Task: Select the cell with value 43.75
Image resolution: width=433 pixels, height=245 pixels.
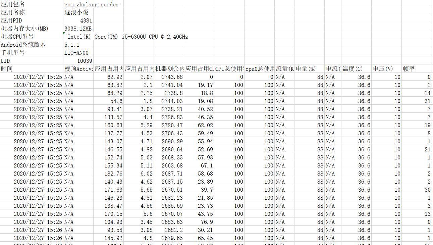Action: pos(199,214)
